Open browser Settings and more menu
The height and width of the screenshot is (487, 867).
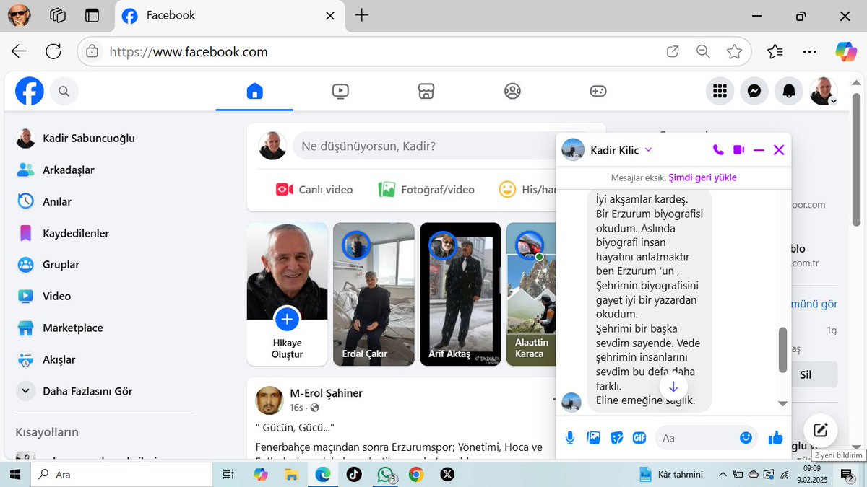(810, 51)
